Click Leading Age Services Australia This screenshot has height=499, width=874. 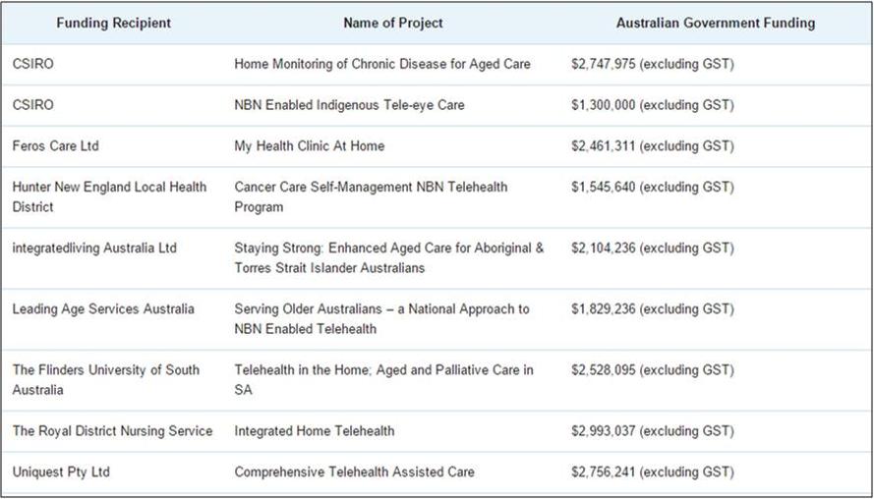pos(103,309)
